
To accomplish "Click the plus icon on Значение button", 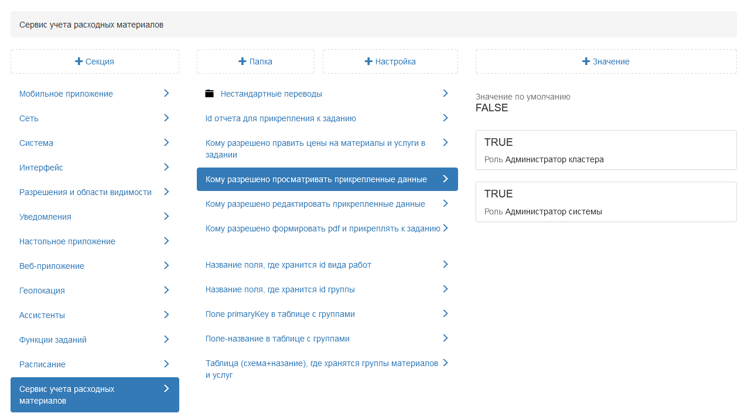I will (586, 62).
